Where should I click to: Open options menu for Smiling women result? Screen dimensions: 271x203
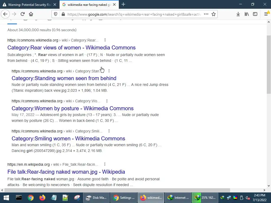tap(109, 131)
